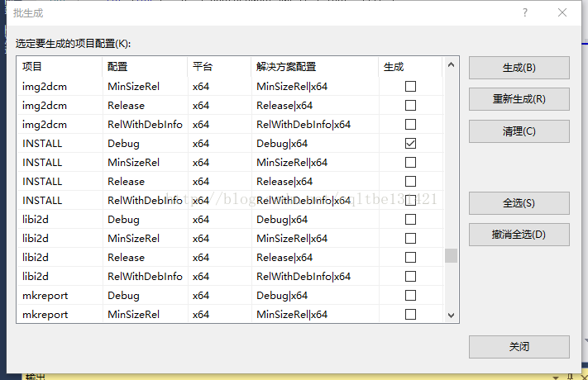Select the INSTALL project name in Debug row

point(42,144)
